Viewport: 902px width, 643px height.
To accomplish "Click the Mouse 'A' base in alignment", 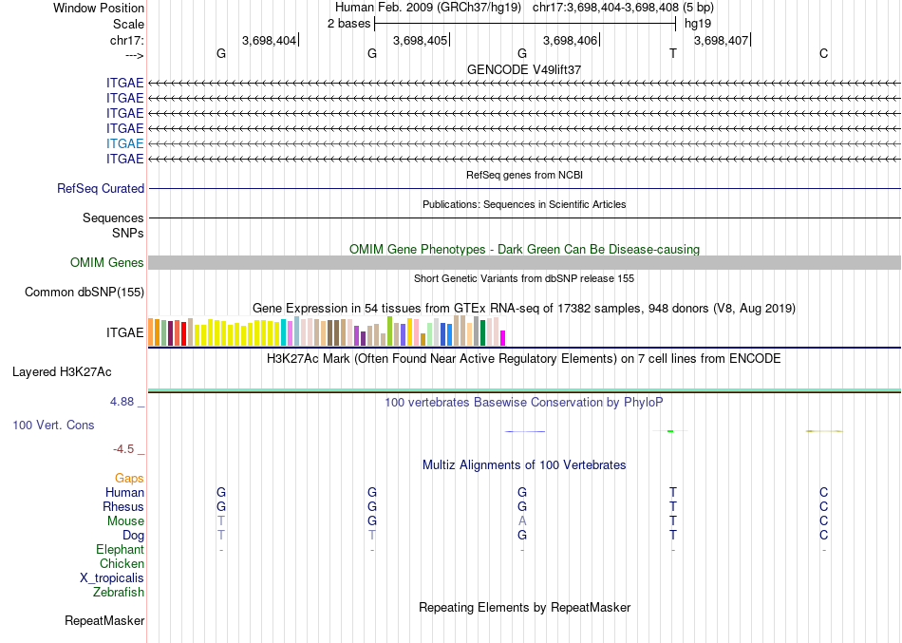I will 522,521.
